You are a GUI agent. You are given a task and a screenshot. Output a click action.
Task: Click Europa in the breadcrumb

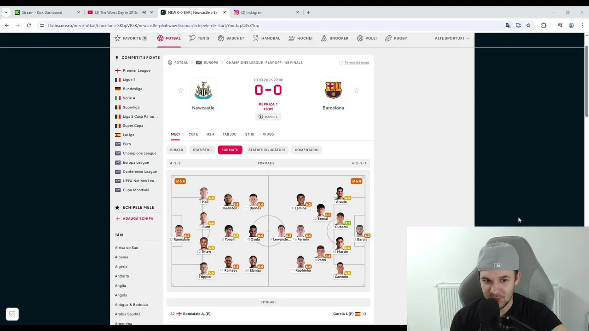point(211,63)
